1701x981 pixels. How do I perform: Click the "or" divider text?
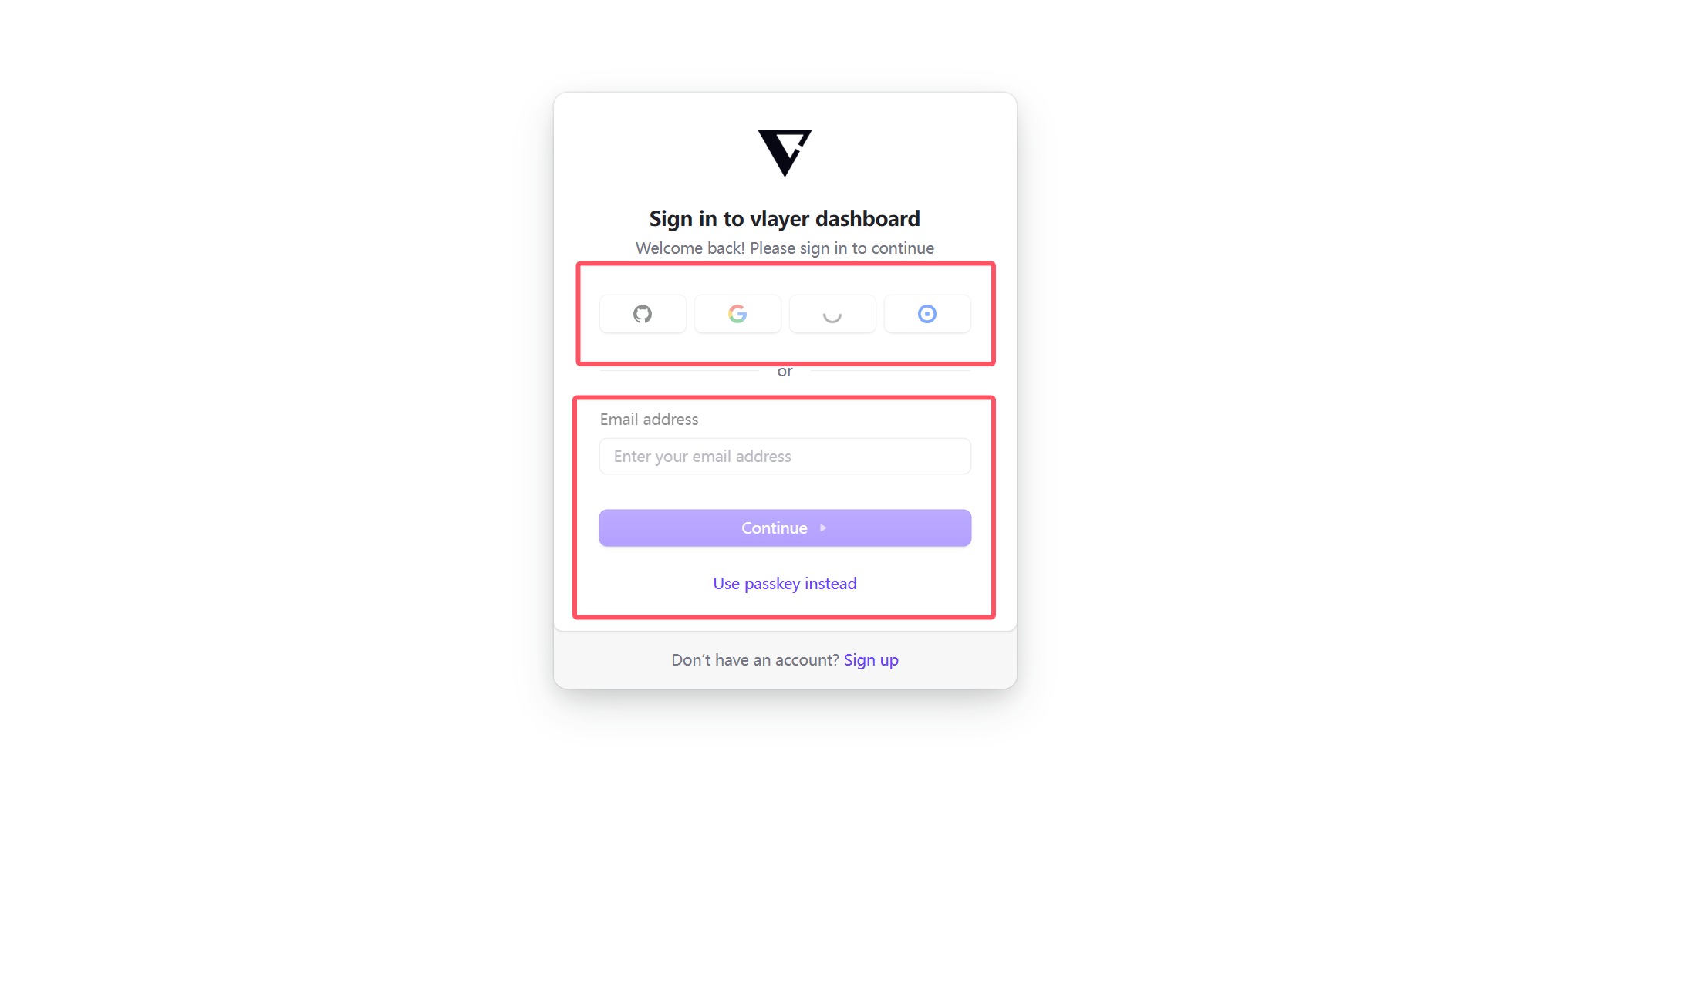click(785, 372)
